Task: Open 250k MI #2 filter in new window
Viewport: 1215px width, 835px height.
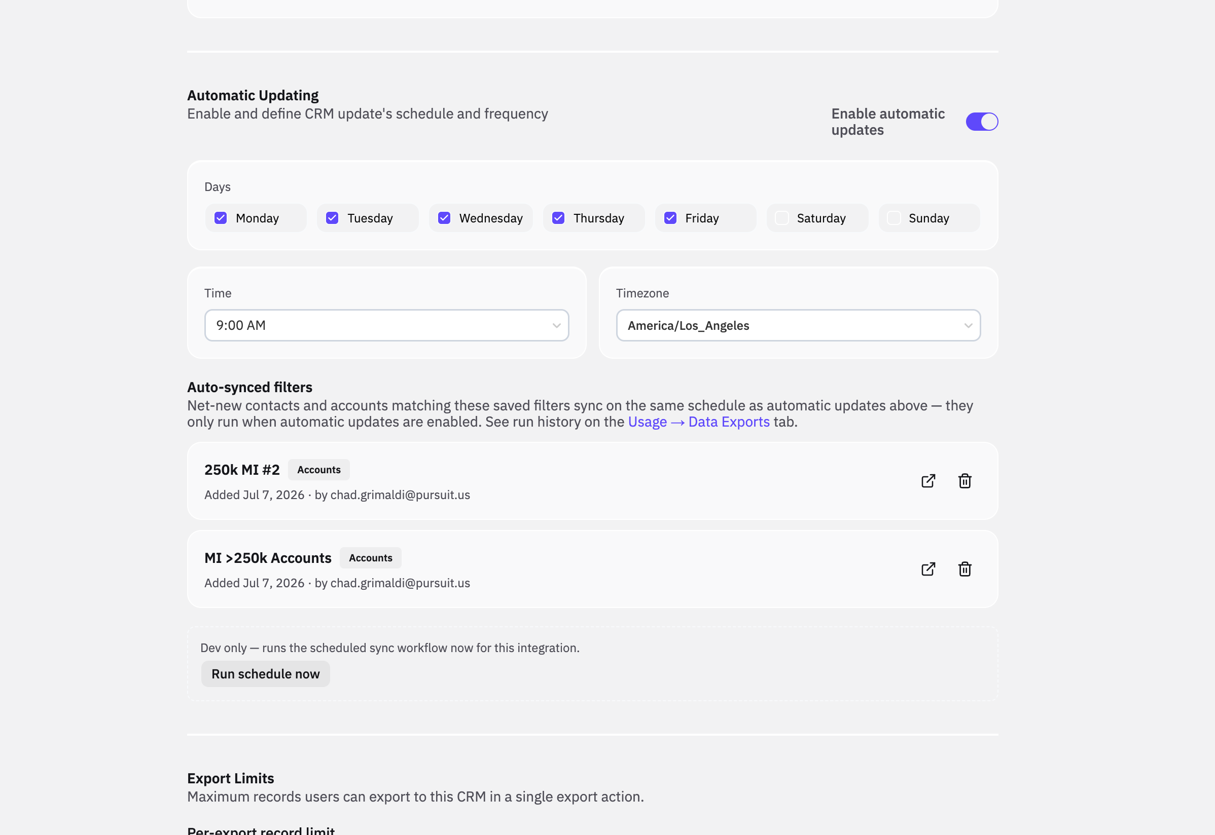Action: click(x=928, y=481)
